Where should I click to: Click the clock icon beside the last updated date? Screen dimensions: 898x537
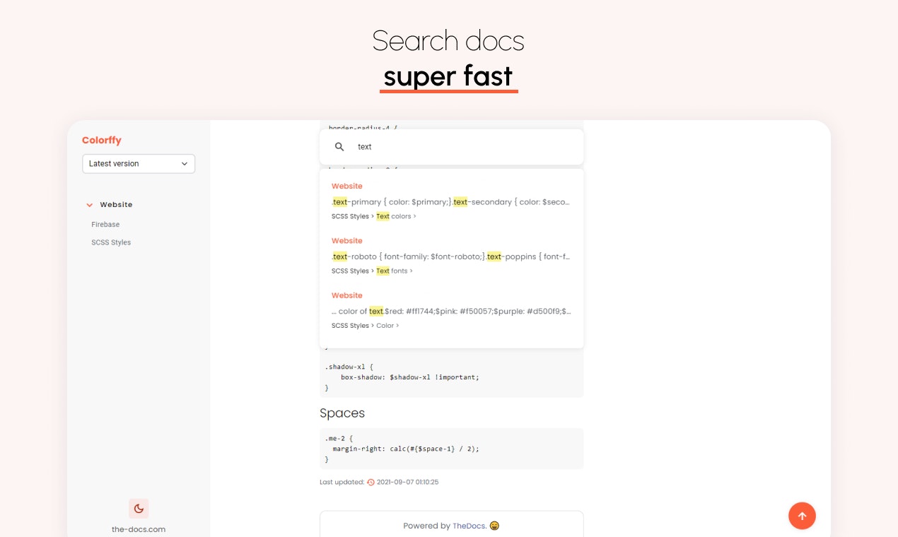(371, 482)
